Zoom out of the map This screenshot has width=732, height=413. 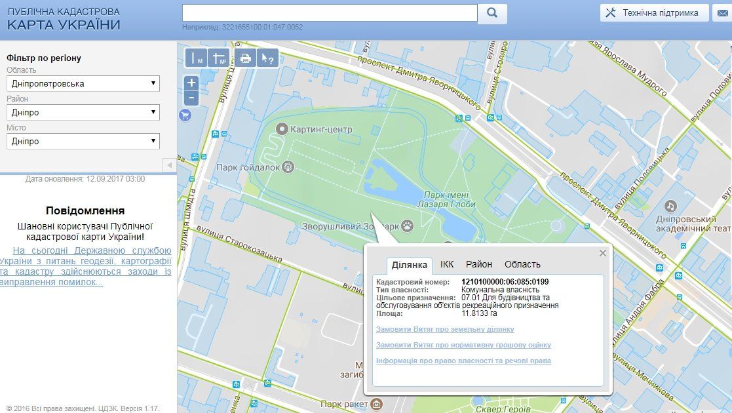(191, 98)
